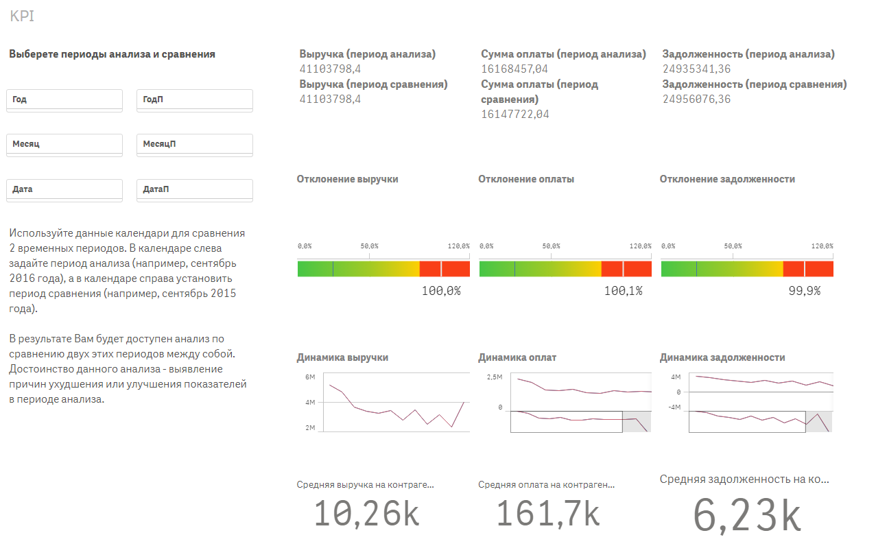Click the payment sum value 16168457,04
876x557 pixels.
pyautogui.click(x=514, y=69)
